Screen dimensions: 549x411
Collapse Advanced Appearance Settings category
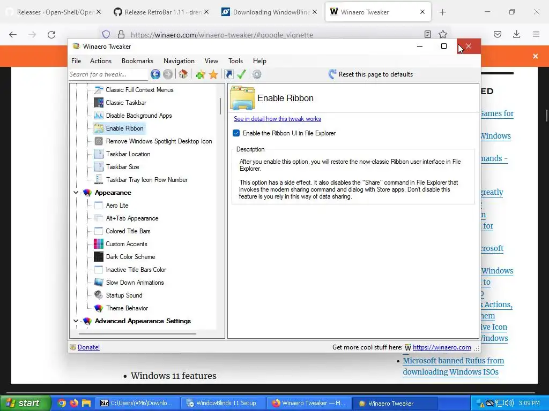coord(76,321)
